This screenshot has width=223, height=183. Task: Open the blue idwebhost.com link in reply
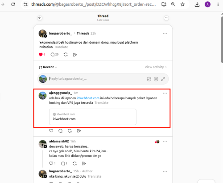coord(88,98)
